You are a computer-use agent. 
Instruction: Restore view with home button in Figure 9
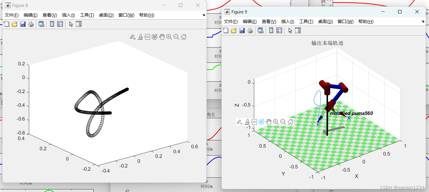tap(290, 122)
